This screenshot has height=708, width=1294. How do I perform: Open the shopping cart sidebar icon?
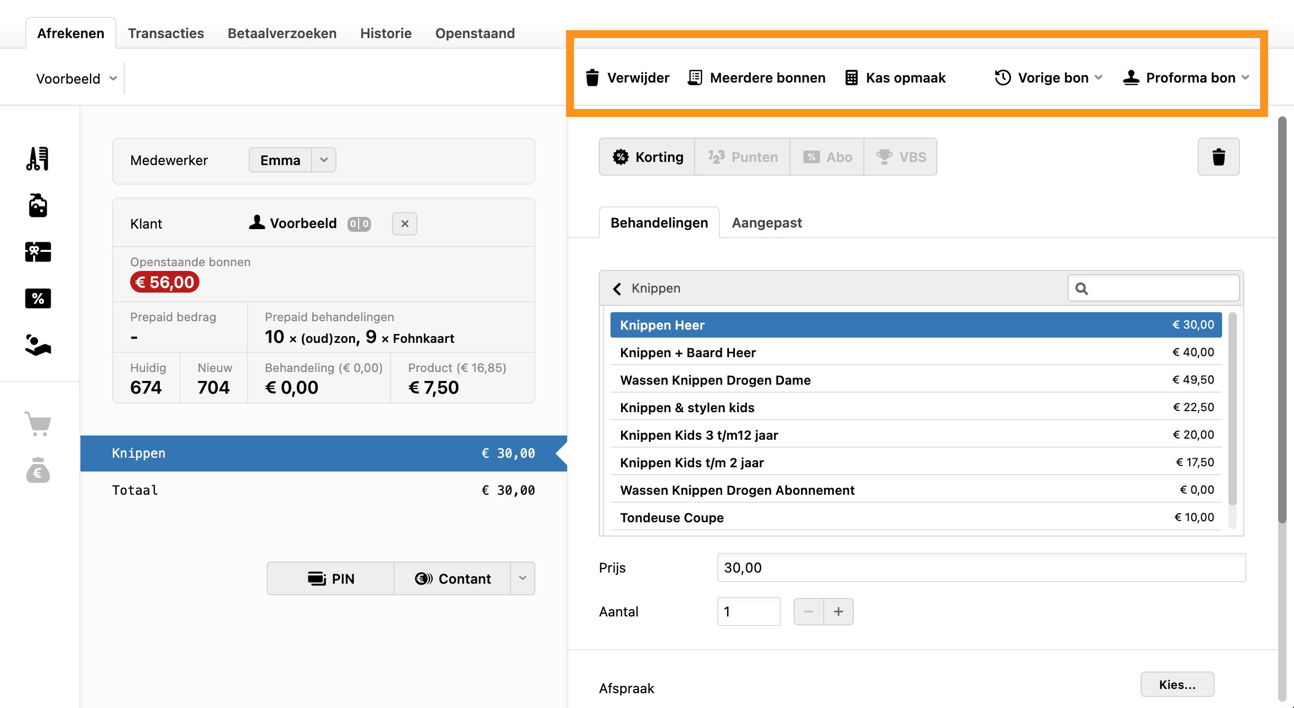(38, 424)
